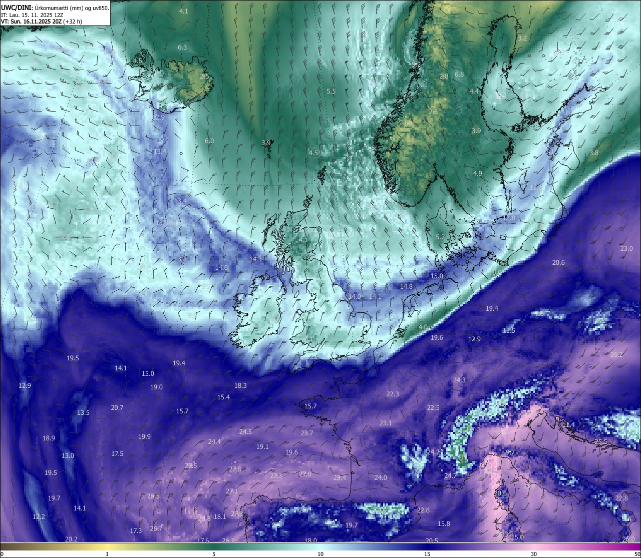Viewport: 641px width, 558px height.
Task: Click the 17.3 value at the bottom left
Action: tap(136, 530)
